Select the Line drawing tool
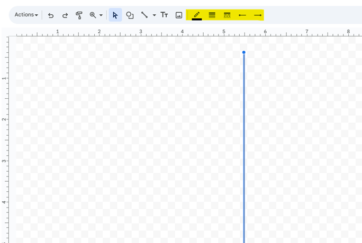362x243 pixels. [x=144, y=15]
